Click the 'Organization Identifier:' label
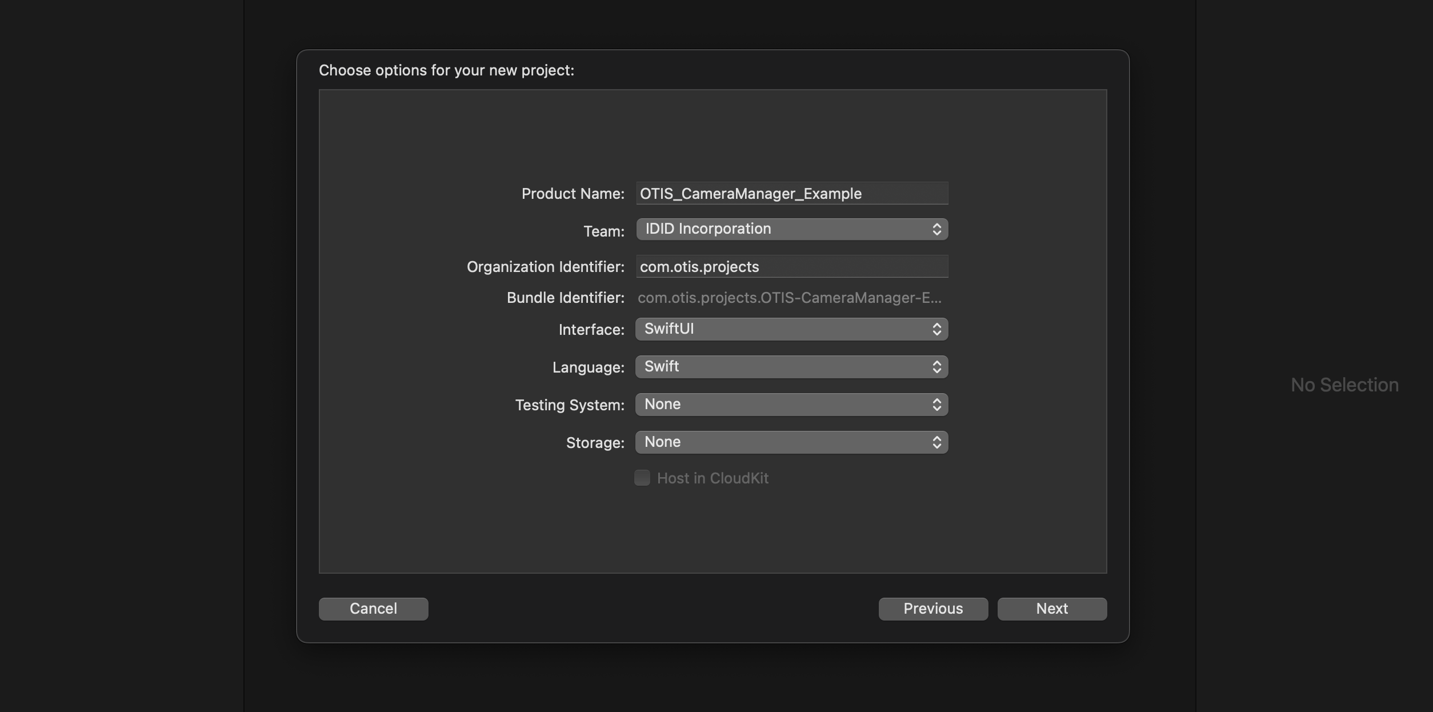 pyautogui.click(x=545, y=267)
